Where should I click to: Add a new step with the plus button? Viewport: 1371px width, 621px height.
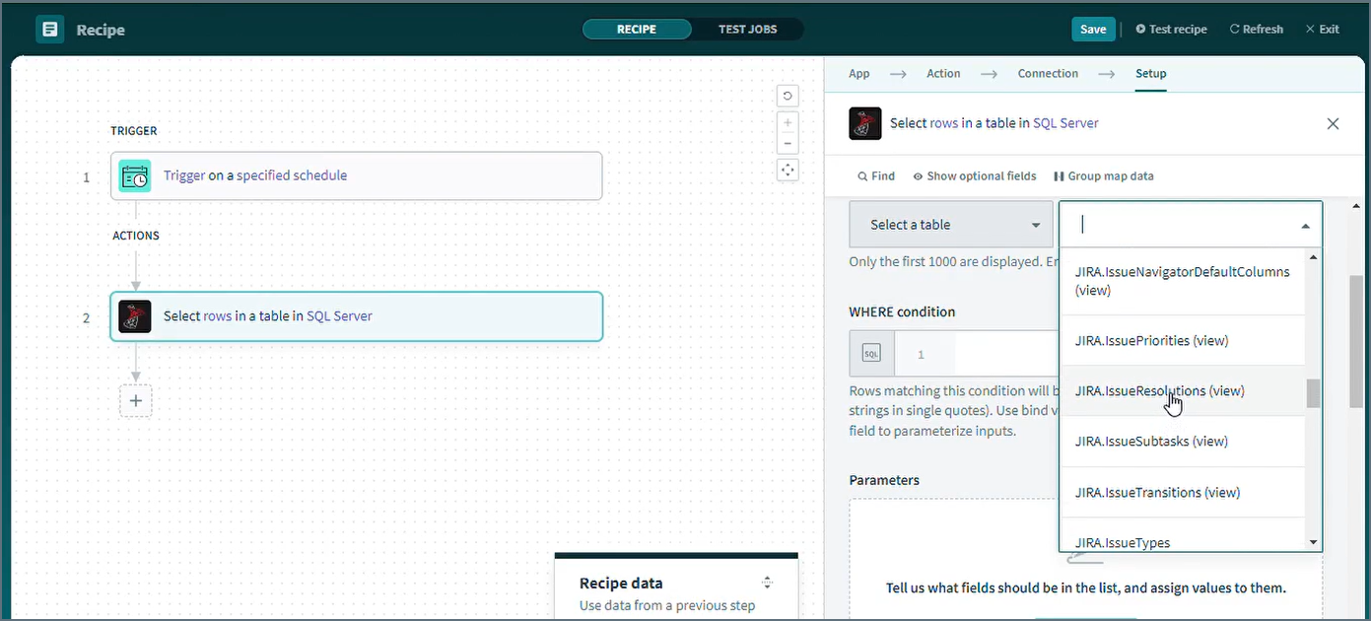(136, 401)
